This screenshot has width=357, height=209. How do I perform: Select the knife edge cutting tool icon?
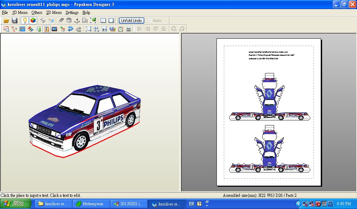click(x=61, y=21)
